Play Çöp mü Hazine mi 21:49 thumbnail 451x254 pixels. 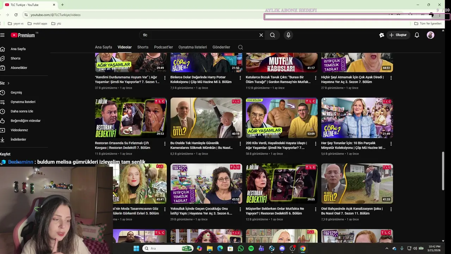click(x=357, y=117)
